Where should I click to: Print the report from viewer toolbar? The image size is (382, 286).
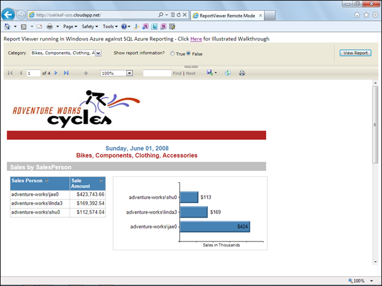click(242, 73)
